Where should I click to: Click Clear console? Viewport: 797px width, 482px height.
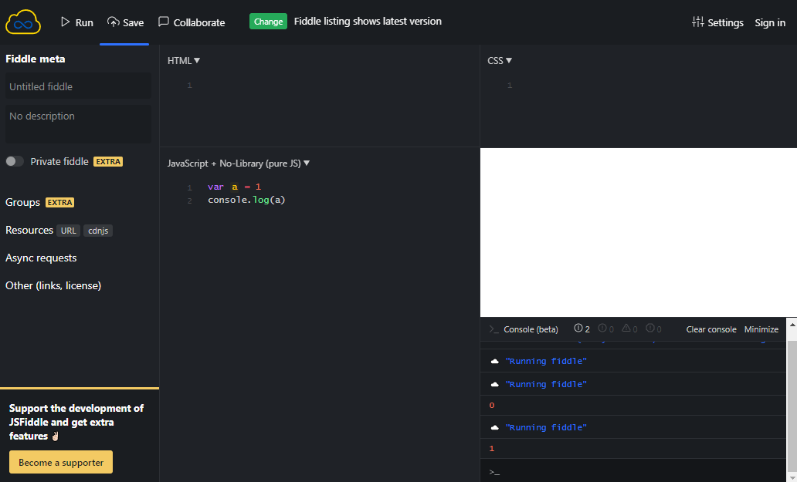711,329
